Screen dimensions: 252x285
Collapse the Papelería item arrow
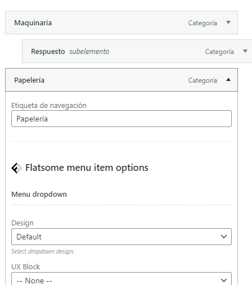228,80
